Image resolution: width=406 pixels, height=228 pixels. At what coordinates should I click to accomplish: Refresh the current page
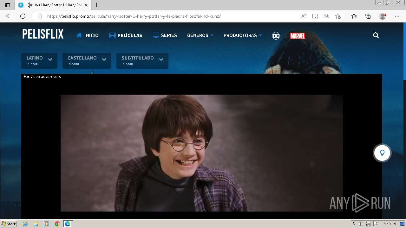[23, 16]
